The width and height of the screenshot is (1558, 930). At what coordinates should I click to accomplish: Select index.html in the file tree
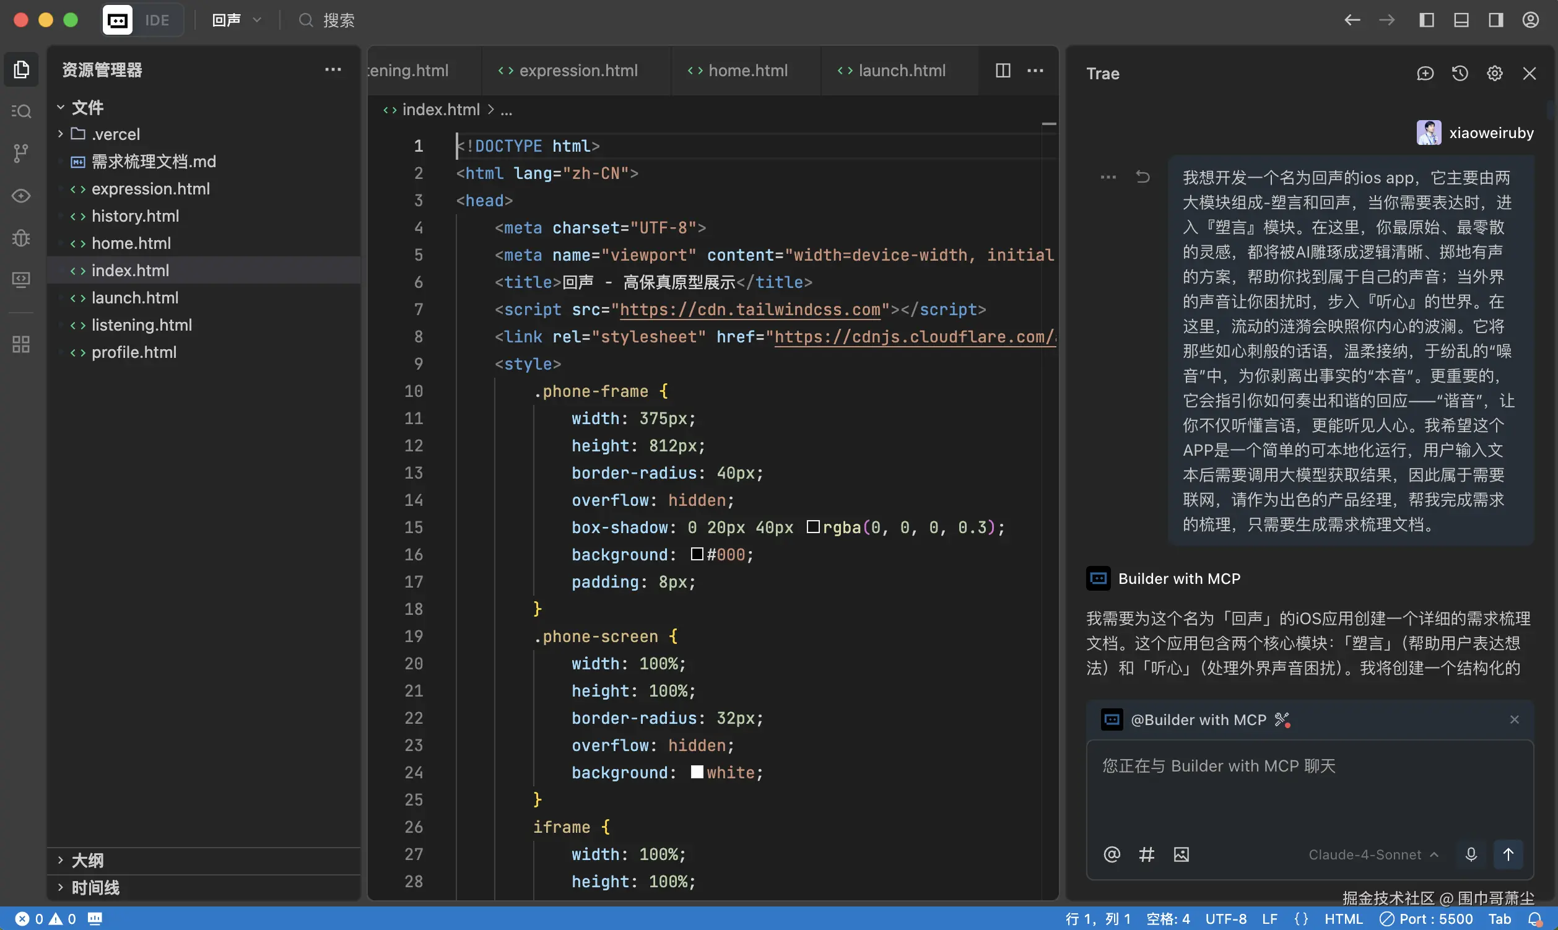pos(204,270)
